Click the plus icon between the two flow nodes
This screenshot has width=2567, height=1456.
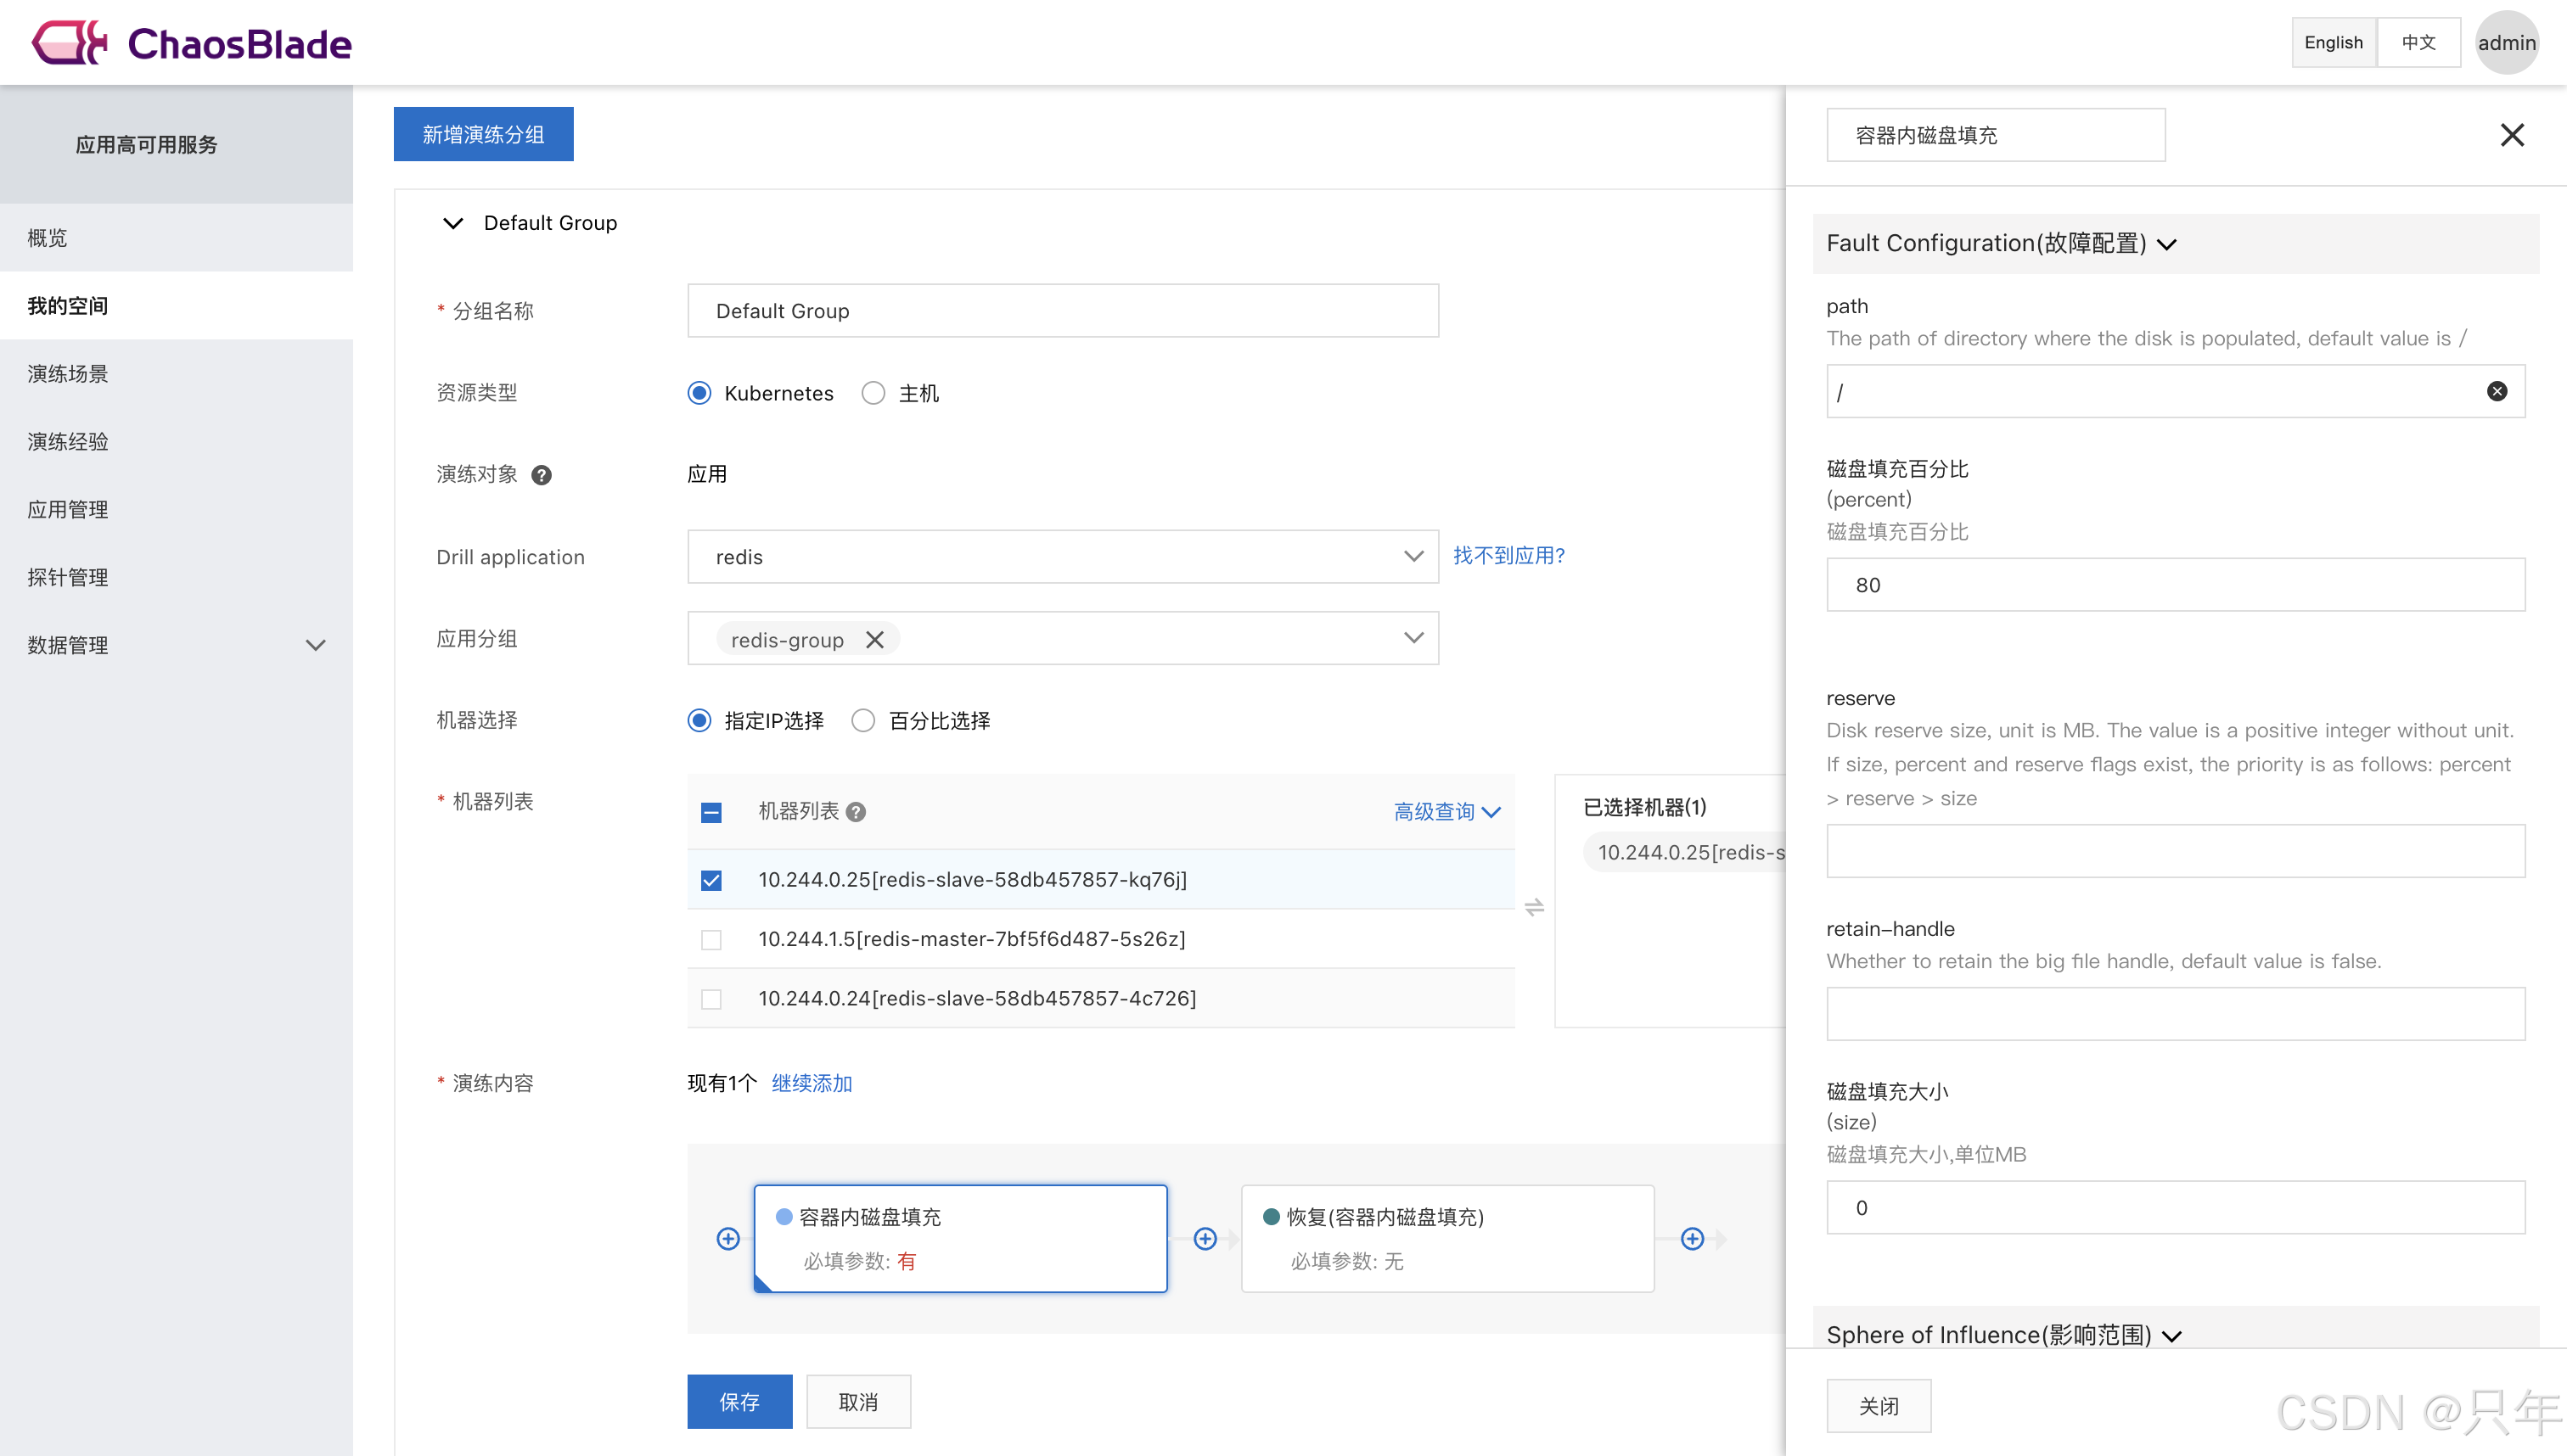point(1205,1239)
